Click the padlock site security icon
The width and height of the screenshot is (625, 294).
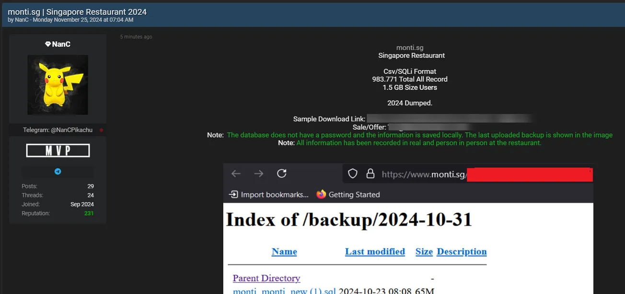pyautogui.click(x=370, y=174)
